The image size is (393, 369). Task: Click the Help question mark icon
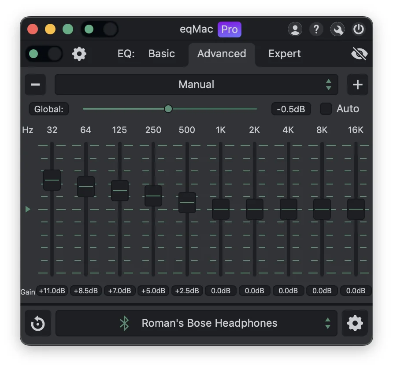[x=316, y=29]
